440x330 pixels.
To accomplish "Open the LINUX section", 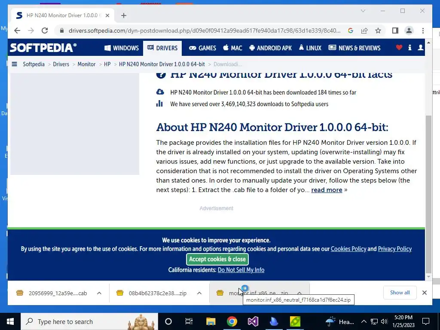I will tap(310, 48).
